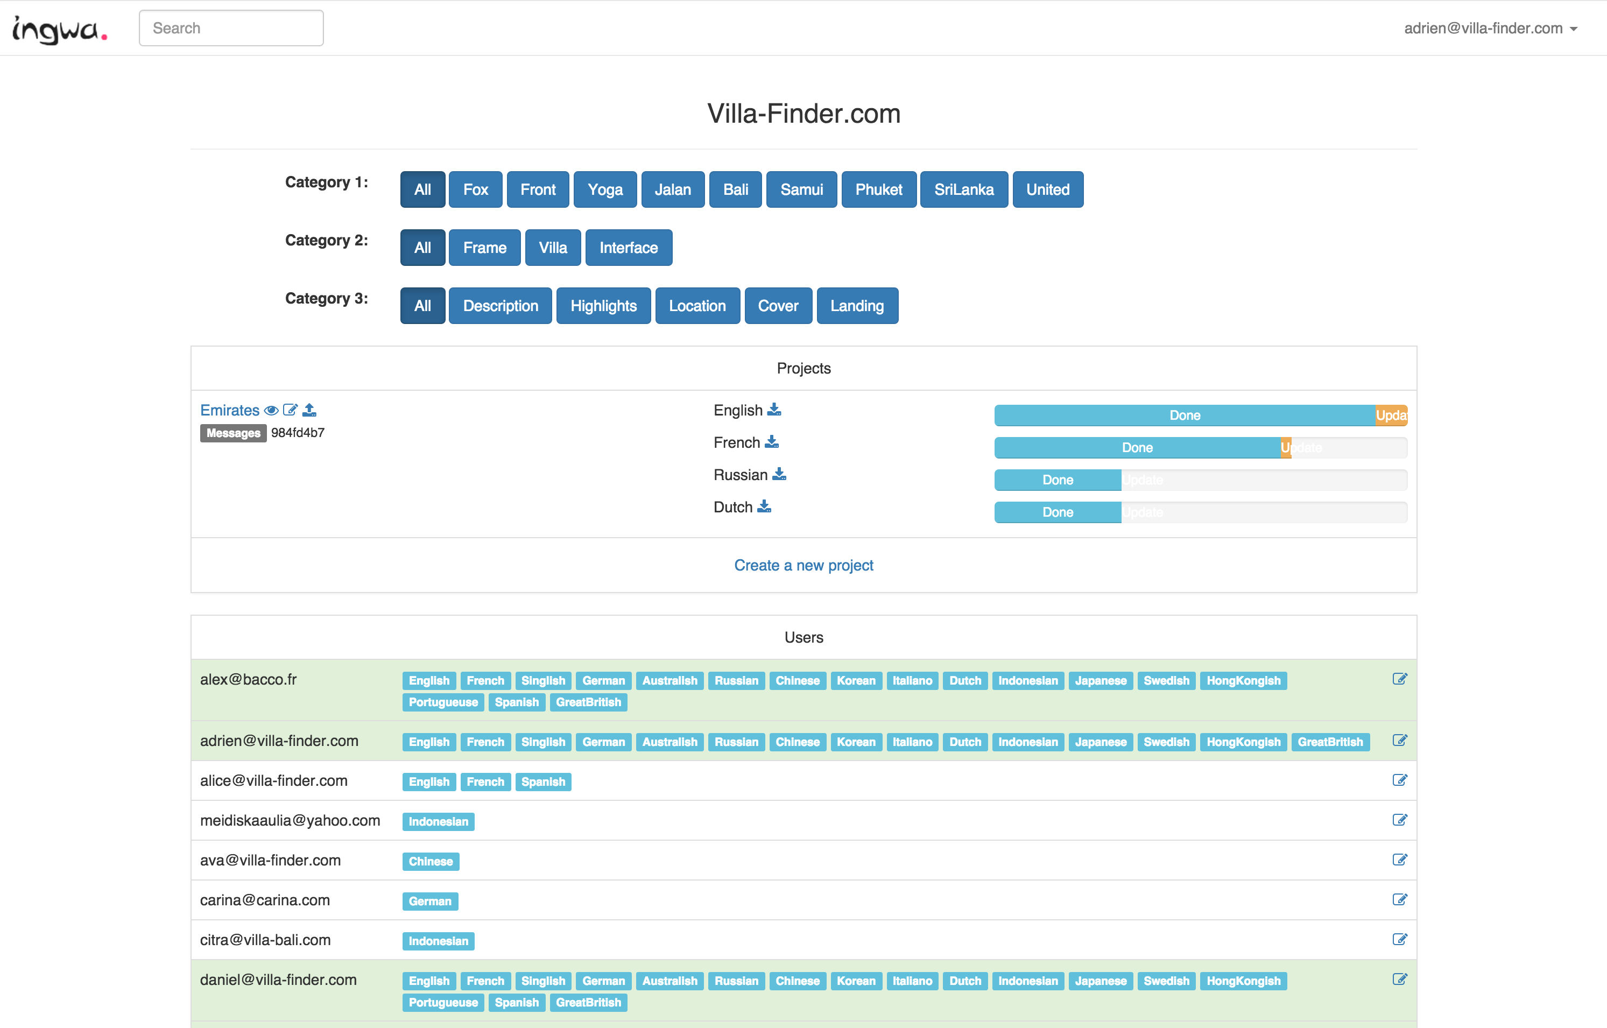The width and height of the screenshot is (1607, 1028).
Task: Download the Russian translation file
Action: 779,475
